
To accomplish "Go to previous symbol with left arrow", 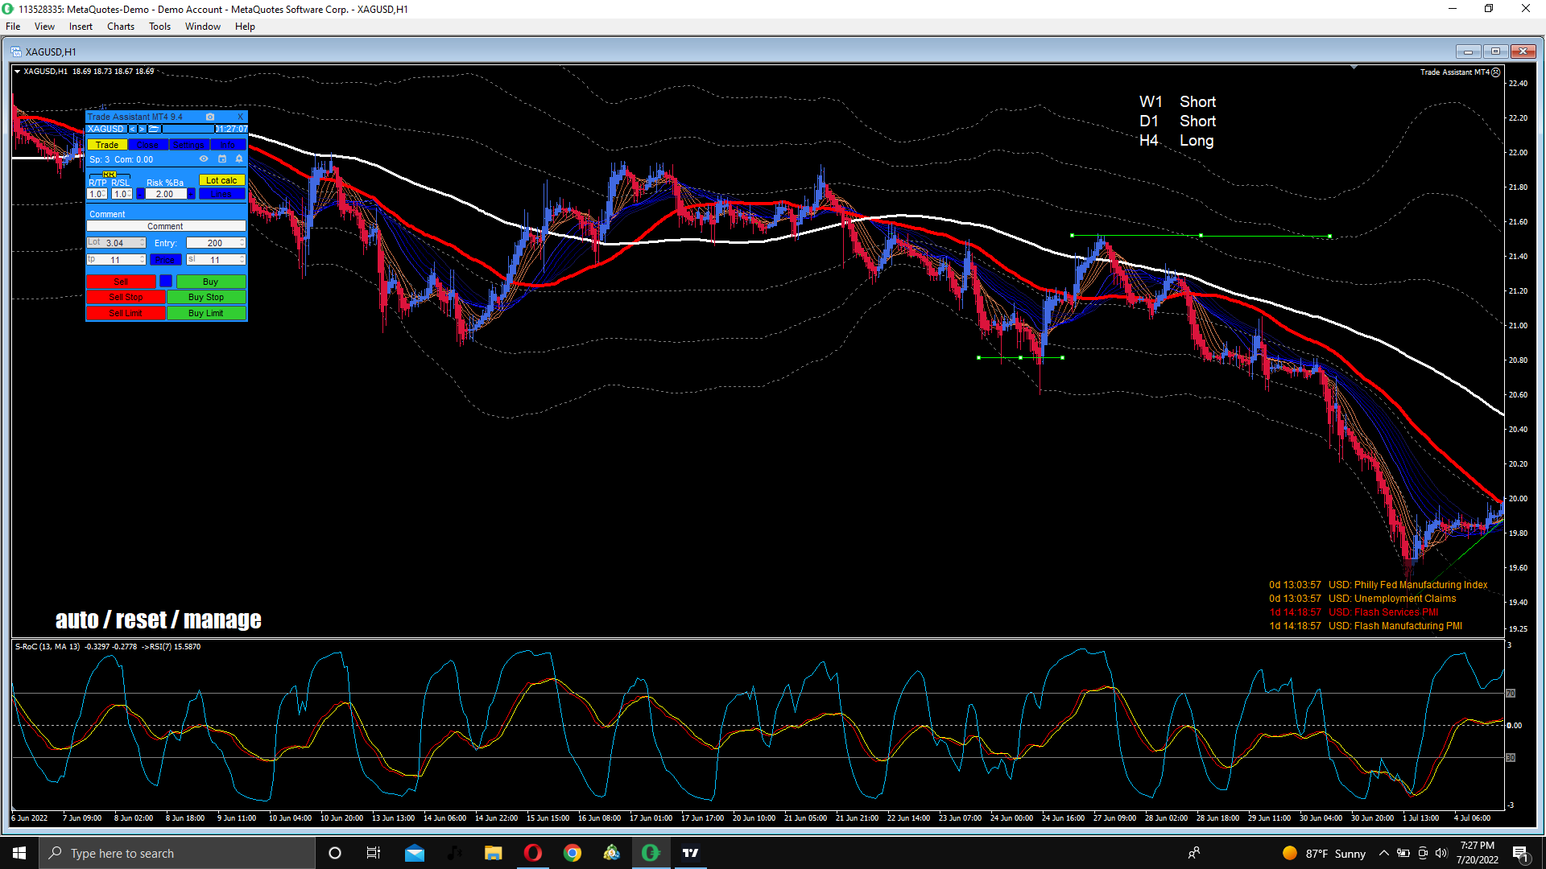I will [x=133, y=129].
